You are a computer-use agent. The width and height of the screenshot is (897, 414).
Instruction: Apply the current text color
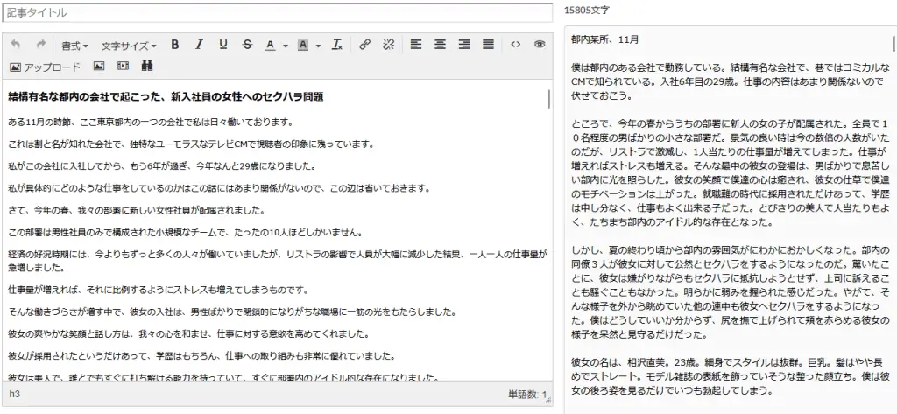271,45
